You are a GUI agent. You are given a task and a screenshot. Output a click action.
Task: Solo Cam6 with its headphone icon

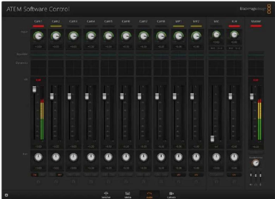click(x=126, y=182)
